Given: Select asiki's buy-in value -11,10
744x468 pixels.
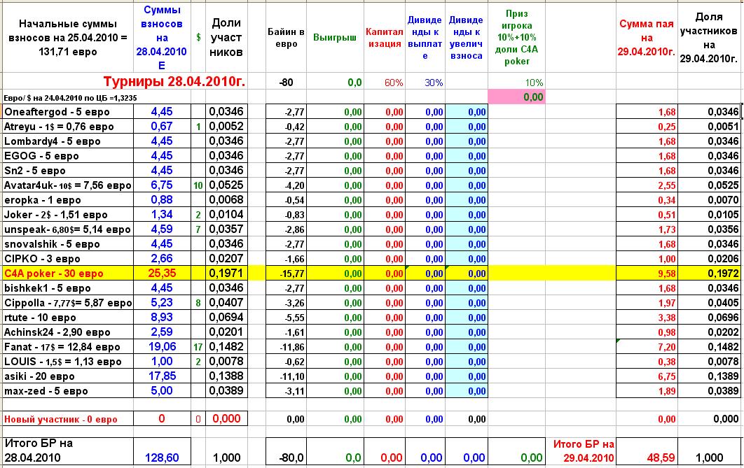Looking at the screenshot, I should click(x=286, y=376).
